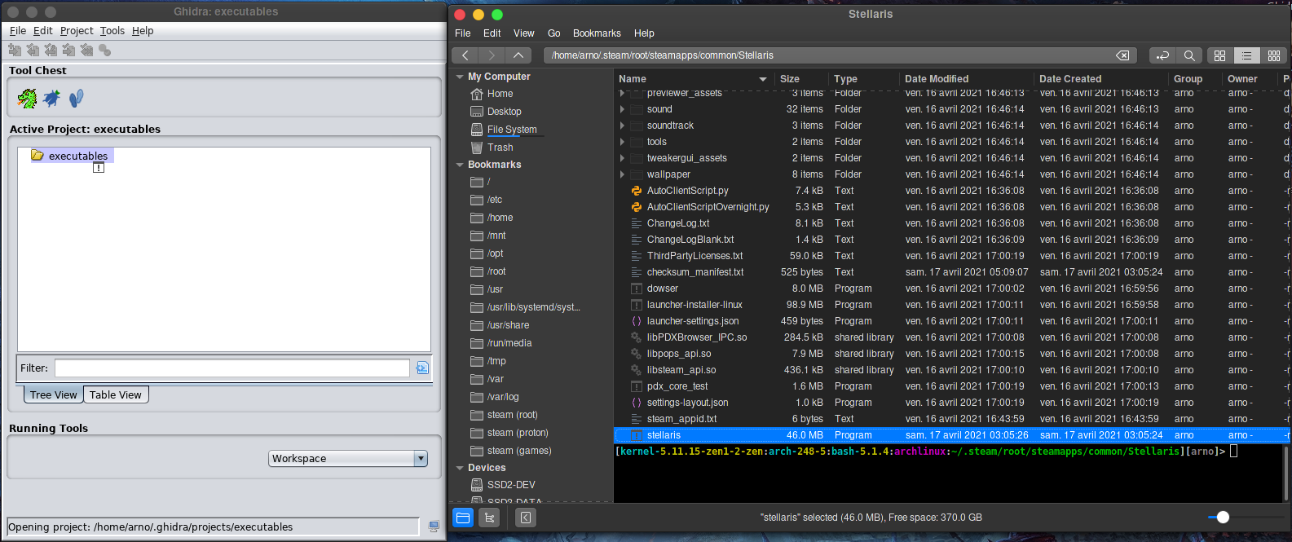
Task: Click the Ghidra status bar monitor icon
Action: [x=434, y=527]
